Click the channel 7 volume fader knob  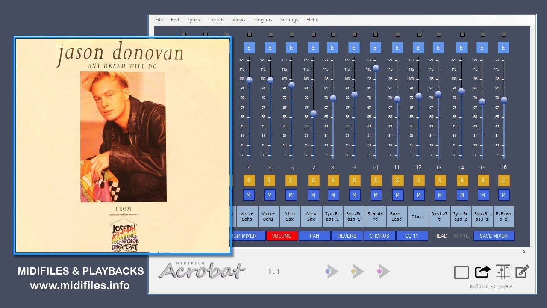[313, 113]
